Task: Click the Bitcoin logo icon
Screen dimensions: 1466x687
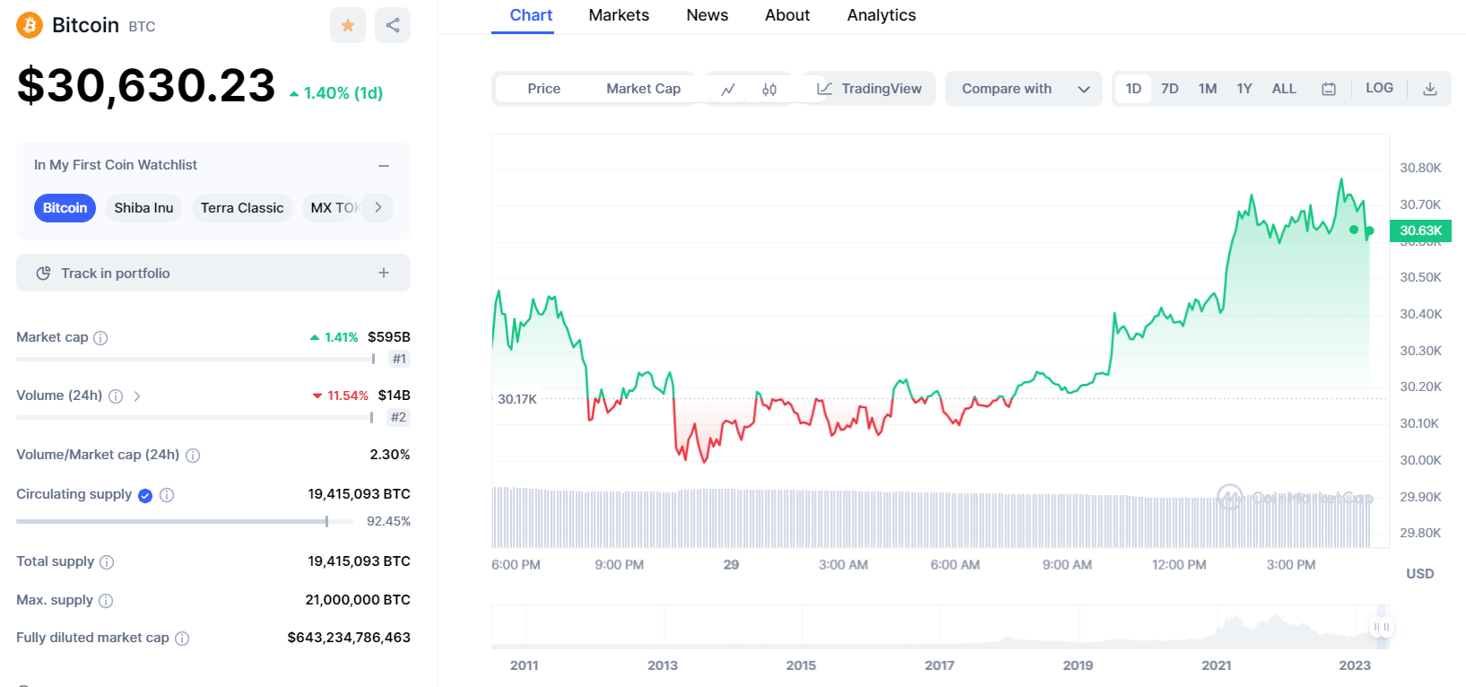Action: (x=30, y=25)
